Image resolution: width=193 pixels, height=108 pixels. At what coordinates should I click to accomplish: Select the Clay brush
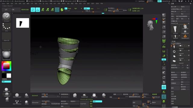pos(104,95)
